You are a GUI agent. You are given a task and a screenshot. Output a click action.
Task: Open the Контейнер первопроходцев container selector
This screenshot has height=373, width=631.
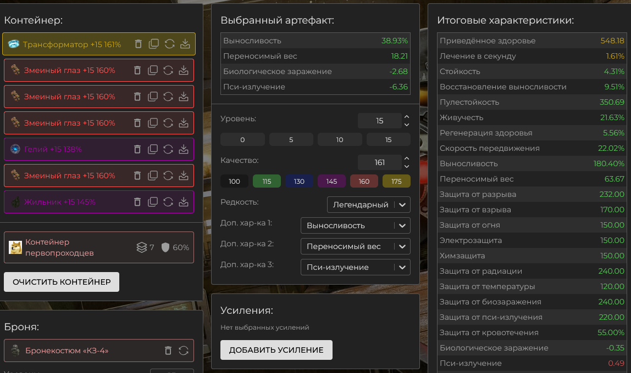coord(99,247)
